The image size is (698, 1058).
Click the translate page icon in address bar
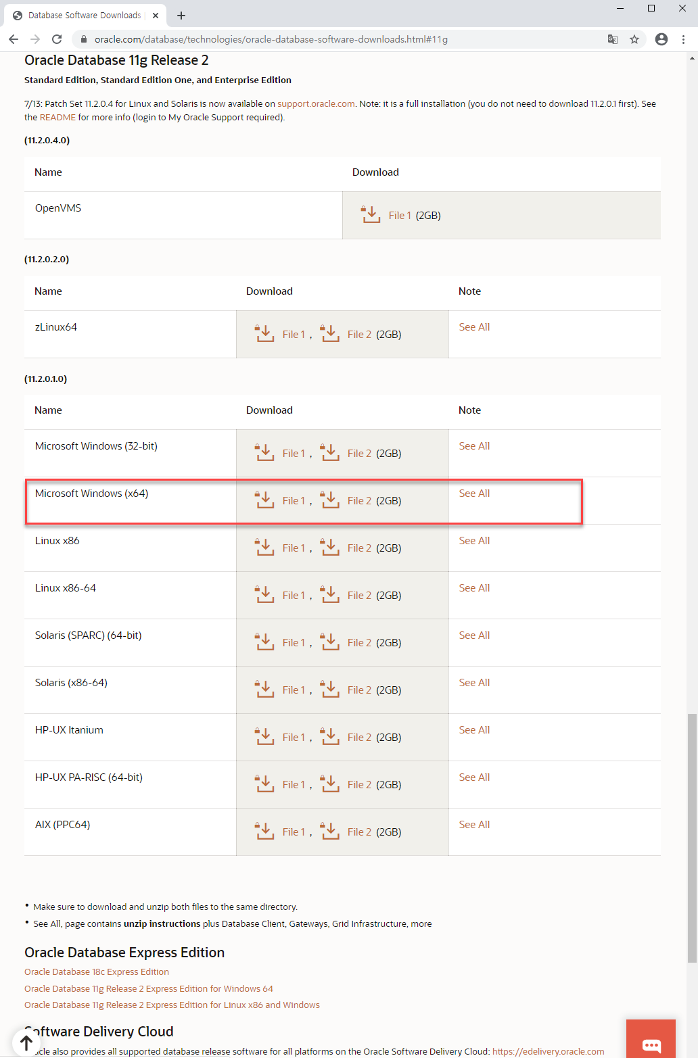tap(613, 39)
